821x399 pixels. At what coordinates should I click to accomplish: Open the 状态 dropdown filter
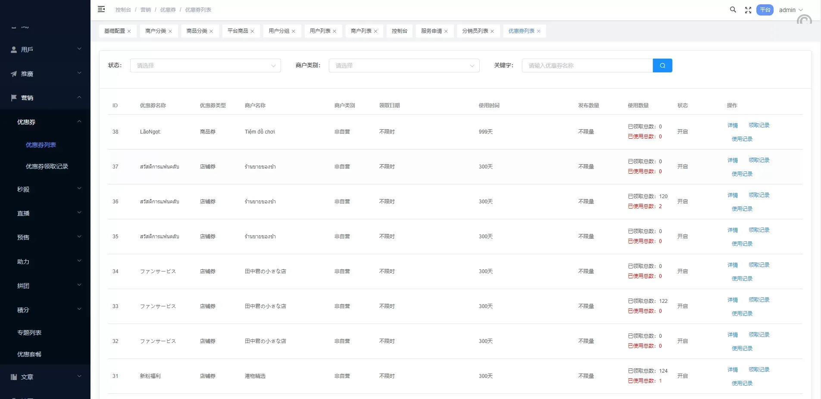205,65
